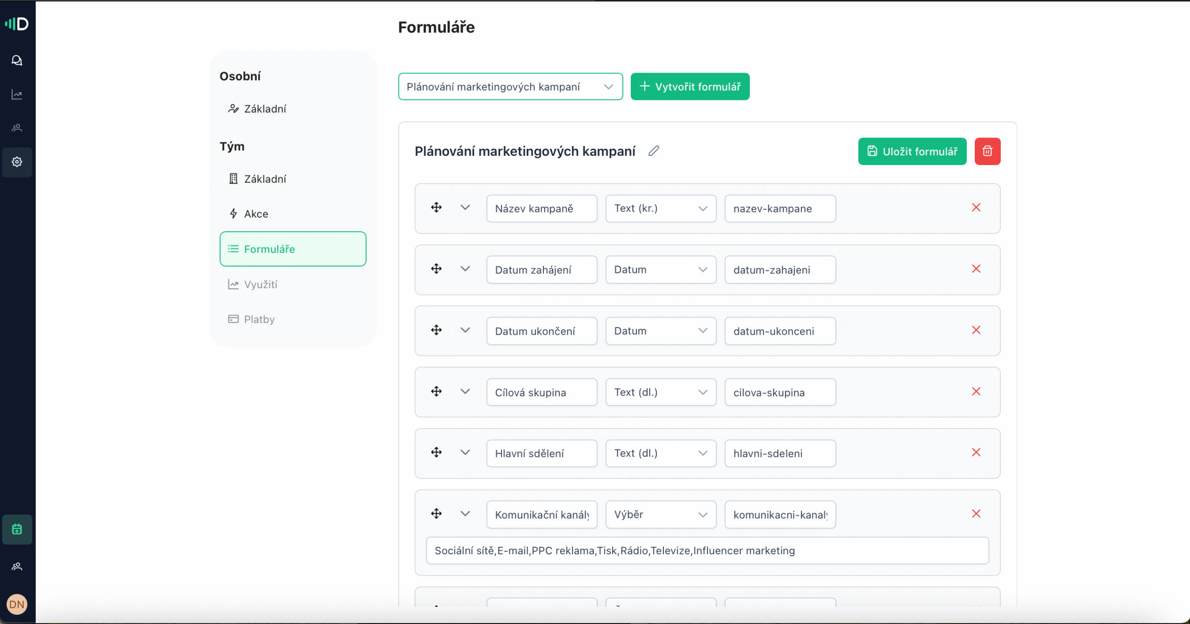Remove the Datum zahájení field

click(x=976, y=269)
